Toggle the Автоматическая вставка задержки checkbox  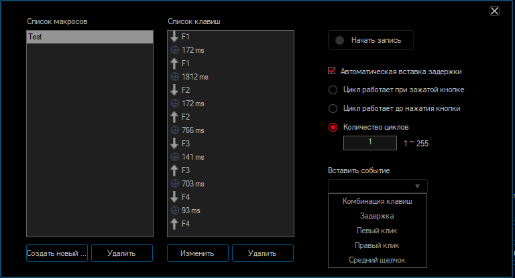[x=332, y=71]
